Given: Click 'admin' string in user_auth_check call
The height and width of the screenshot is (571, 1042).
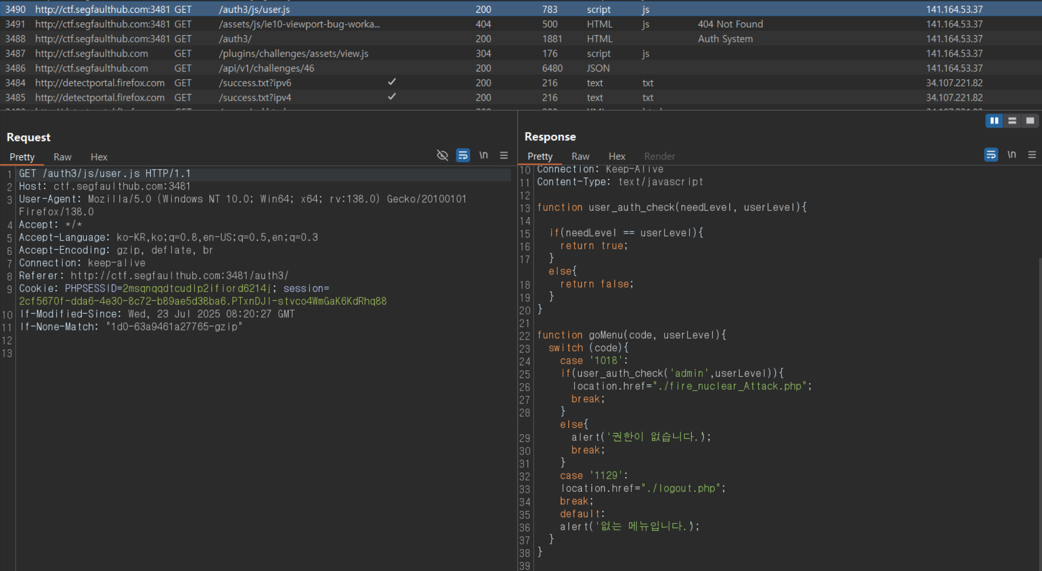Looking at the screenshot, I should (x=689, y=373).
